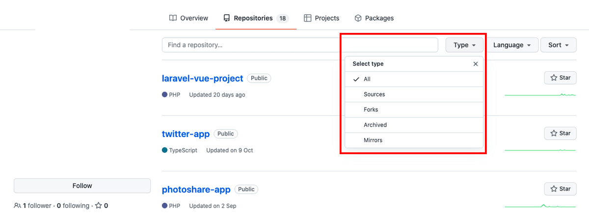Viewport: 589px width, 219px height.
Task: Open the 0 following link
Action: [73, 206]
